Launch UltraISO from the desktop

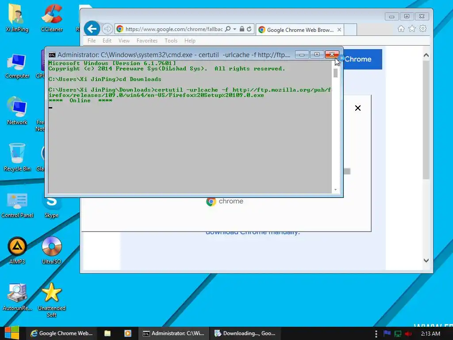click(x=51, y=251)
